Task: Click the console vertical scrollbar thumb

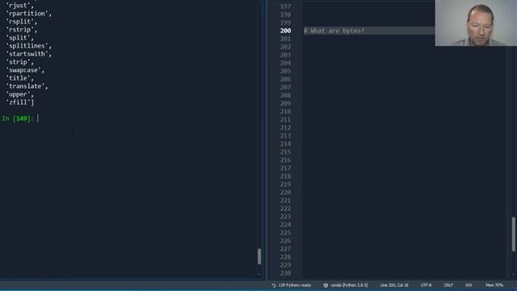Action: coord(259,256)
